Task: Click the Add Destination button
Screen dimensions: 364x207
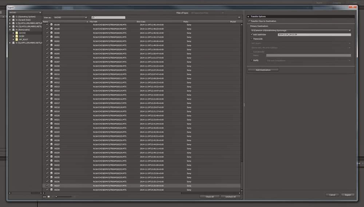Action: click(263, 70)
